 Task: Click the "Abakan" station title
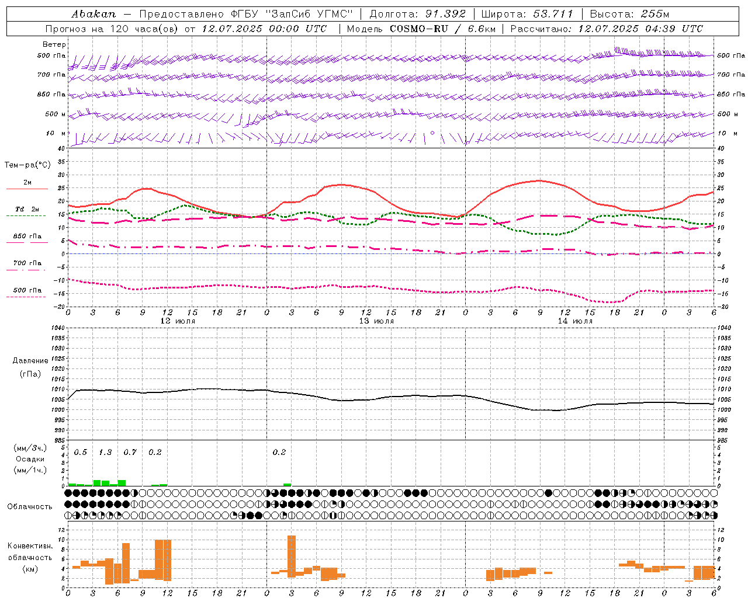coord(93,14)
